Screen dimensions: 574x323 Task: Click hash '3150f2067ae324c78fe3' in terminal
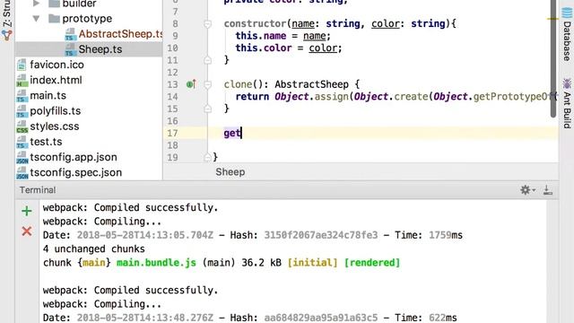(321, 235)
